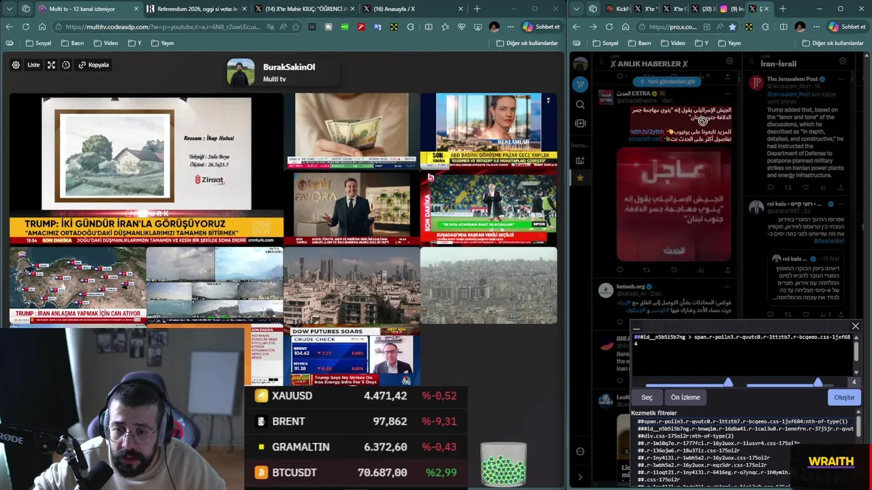Open left browser more options menu
This screenshot has height=490, width=872.
coord(510,27)
